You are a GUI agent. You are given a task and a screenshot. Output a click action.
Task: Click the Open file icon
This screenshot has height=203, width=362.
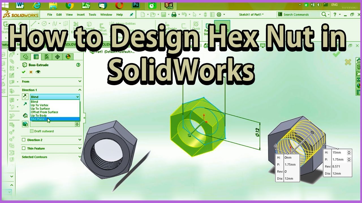153,15
